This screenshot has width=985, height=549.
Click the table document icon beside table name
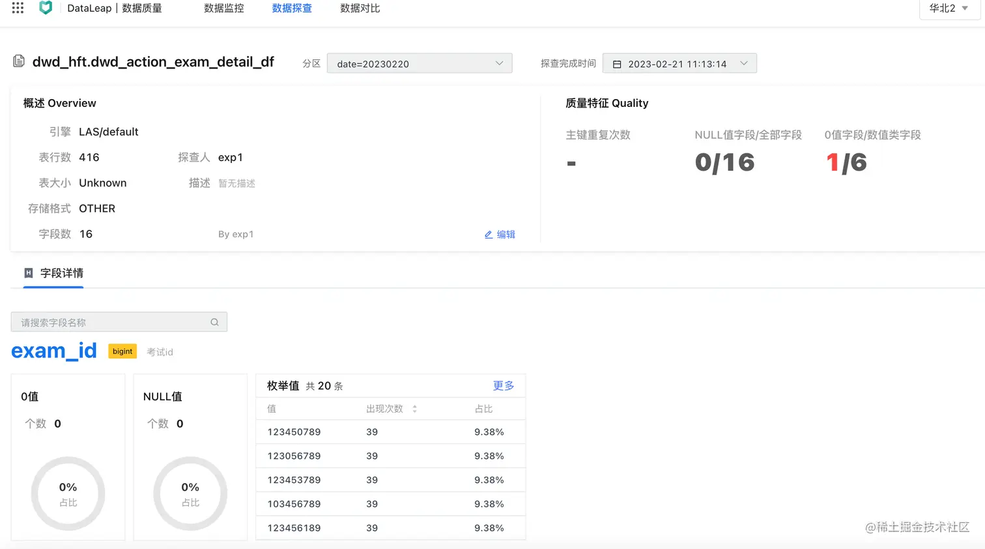19,61
